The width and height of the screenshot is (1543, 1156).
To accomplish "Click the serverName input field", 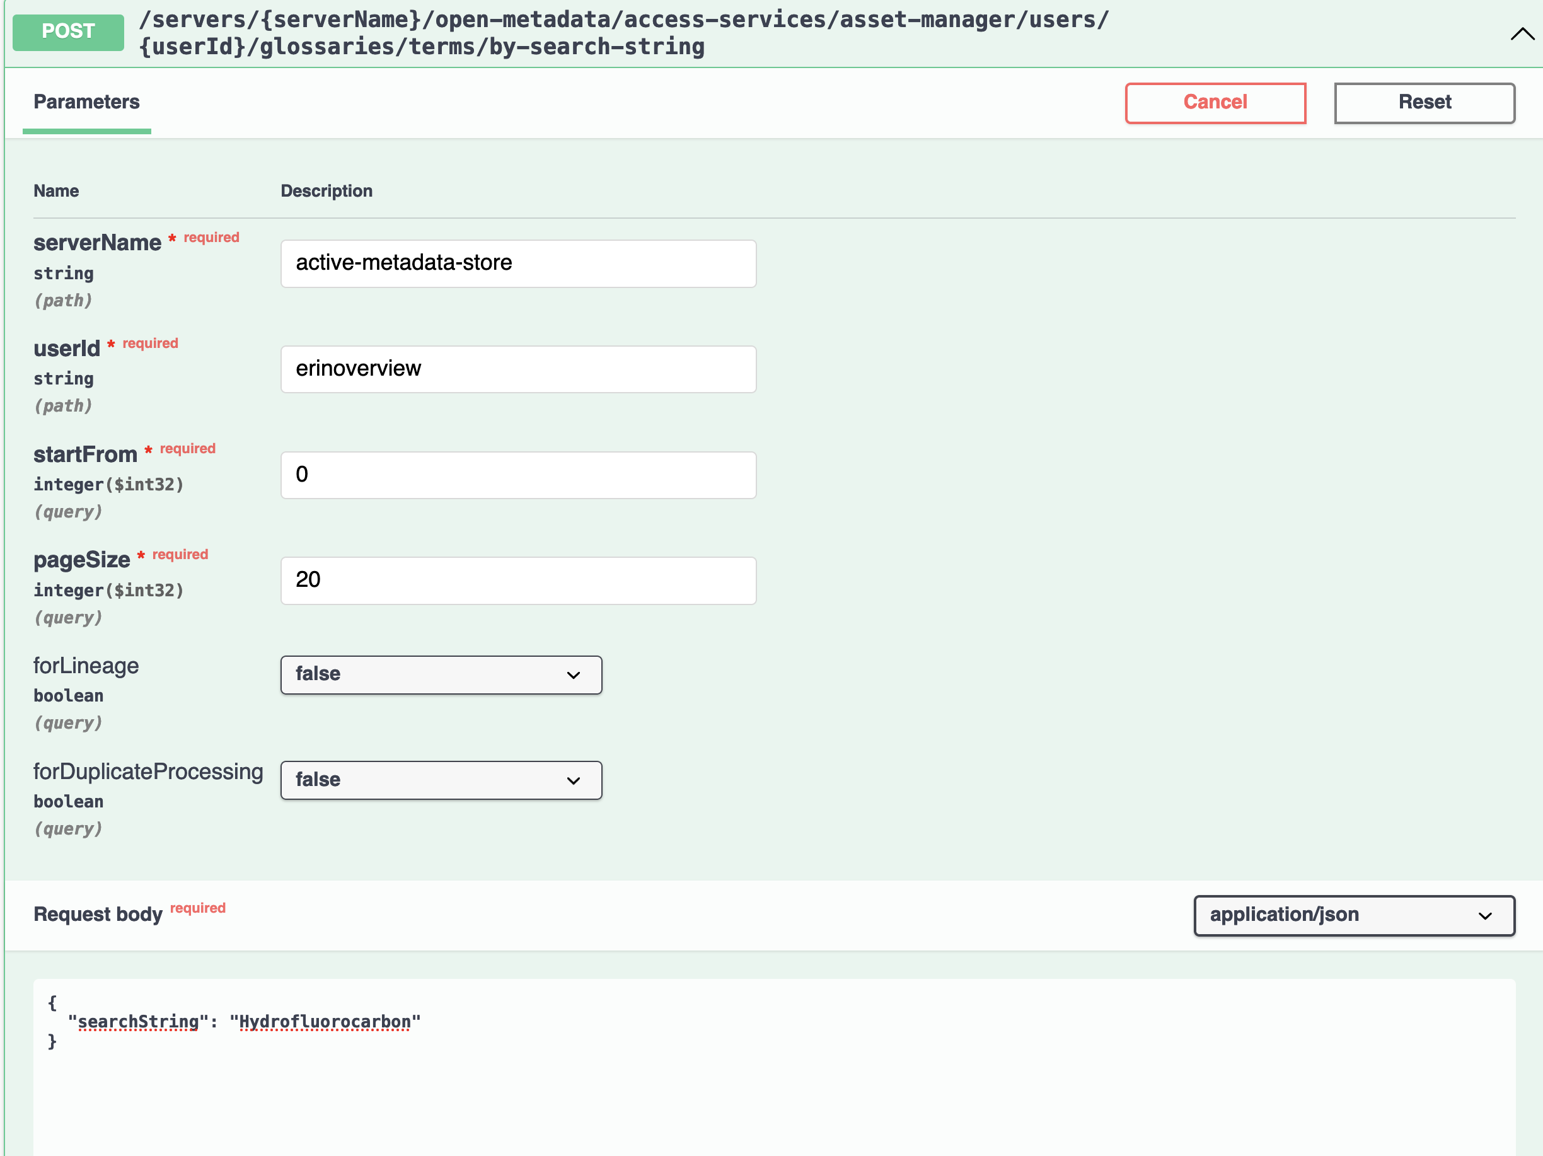I will pos(517,263).
